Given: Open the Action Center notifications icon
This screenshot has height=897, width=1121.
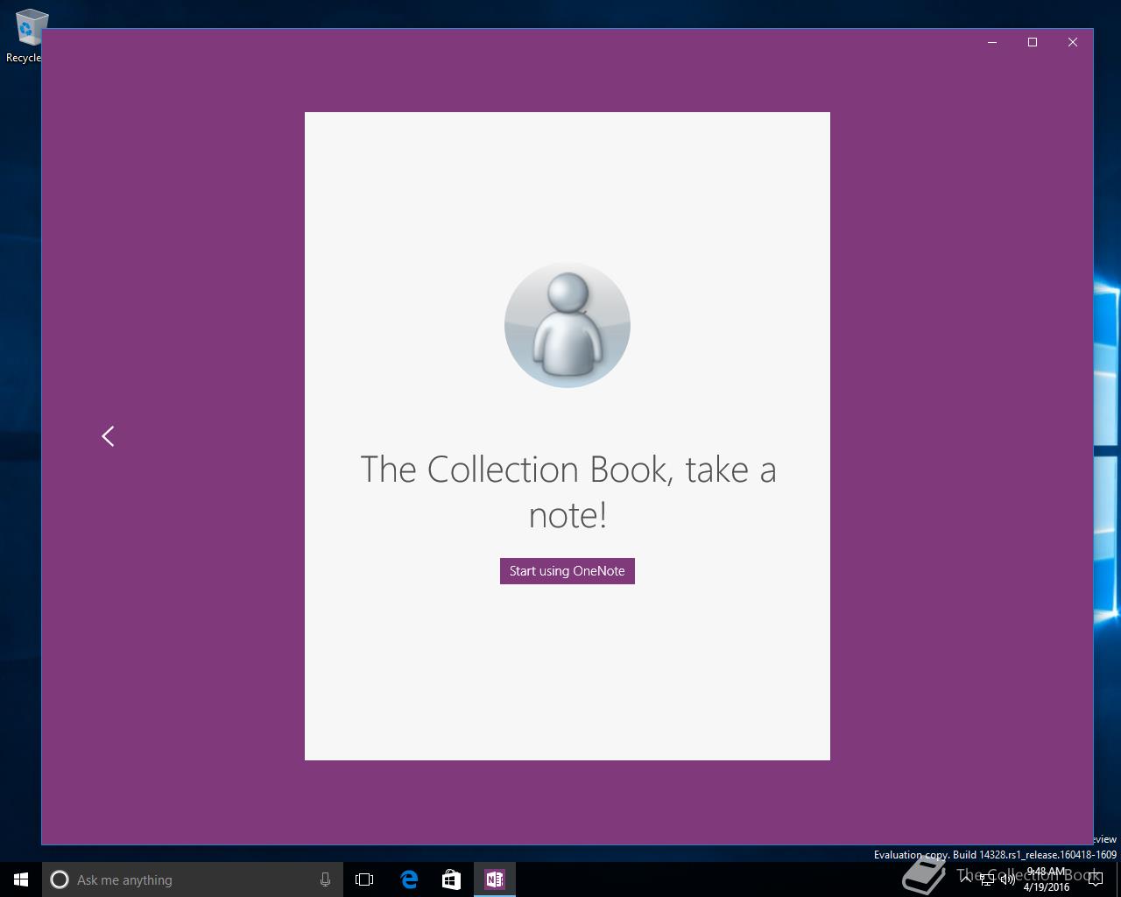Looking at the screenshot, I should tap(1095, 880).
